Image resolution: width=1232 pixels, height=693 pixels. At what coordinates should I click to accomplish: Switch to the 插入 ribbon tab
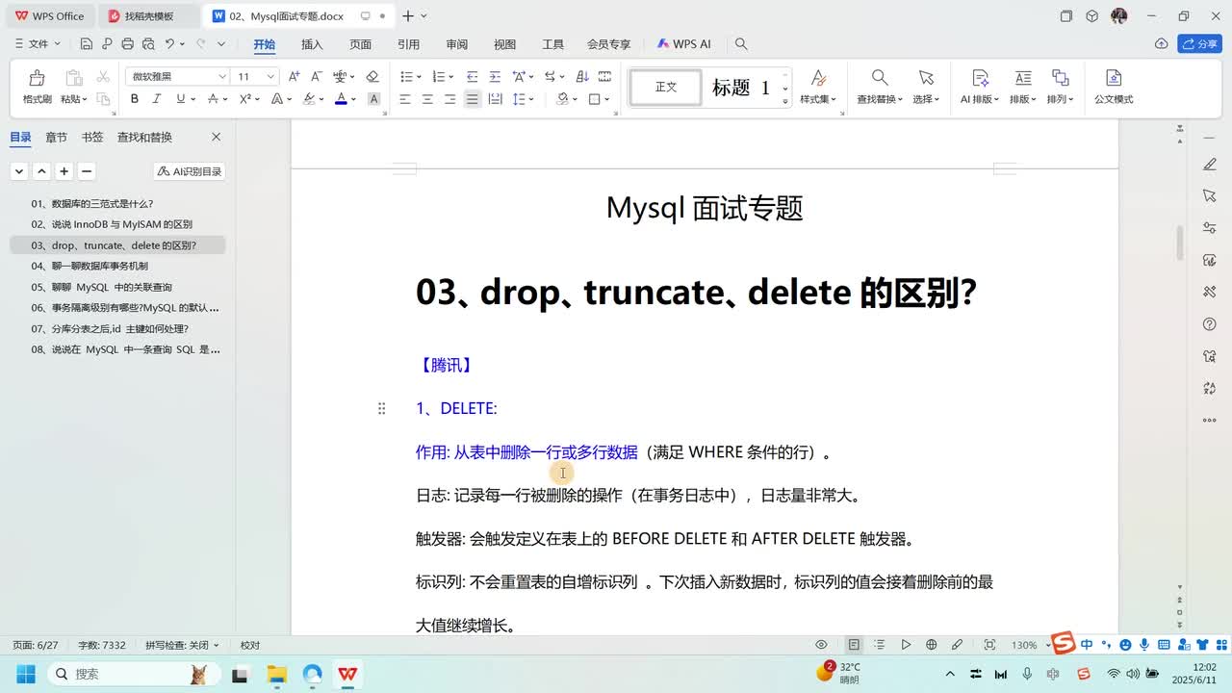[312, 44]
